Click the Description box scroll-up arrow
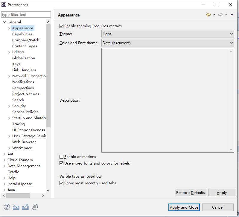The image size is (239, 217). tap(231, 52)
